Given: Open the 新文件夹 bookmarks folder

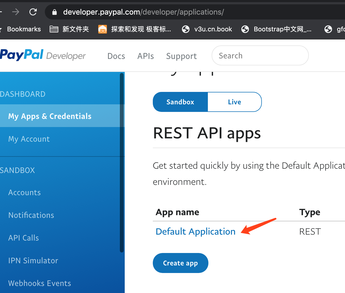Looking at the screenshot, I should pos(70,29).
